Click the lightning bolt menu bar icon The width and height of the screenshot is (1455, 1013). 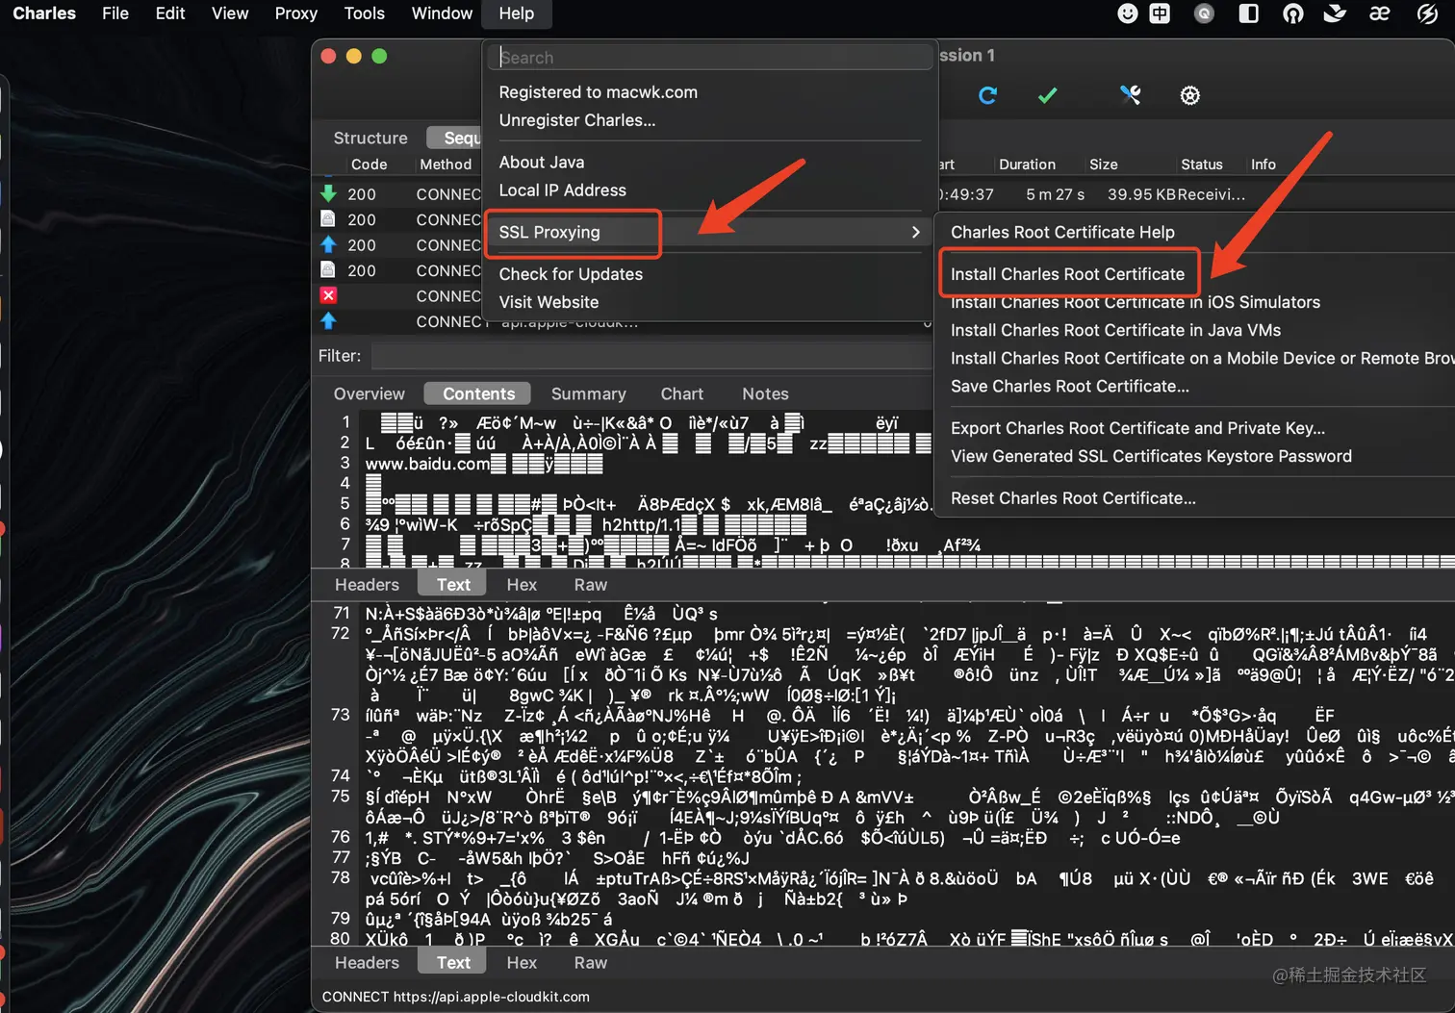click(1427, 13)
